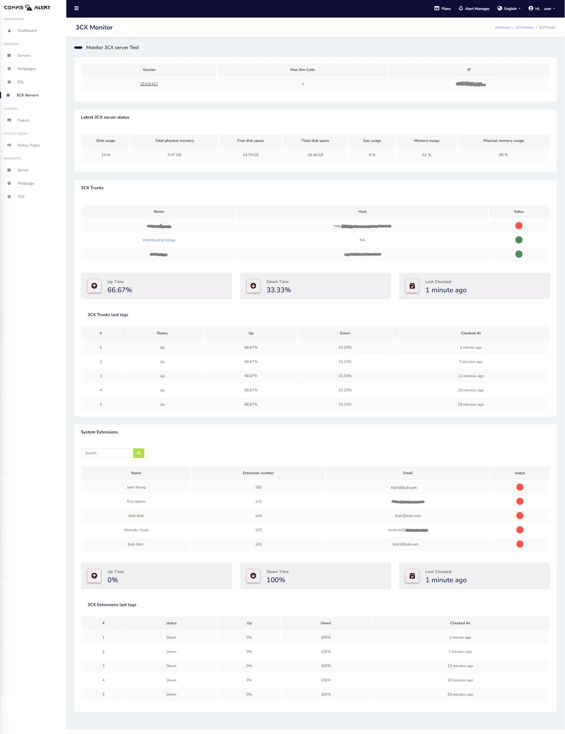Open Server under Incidents
Viewport: 565px width, 734px height.
pos(23,170)
